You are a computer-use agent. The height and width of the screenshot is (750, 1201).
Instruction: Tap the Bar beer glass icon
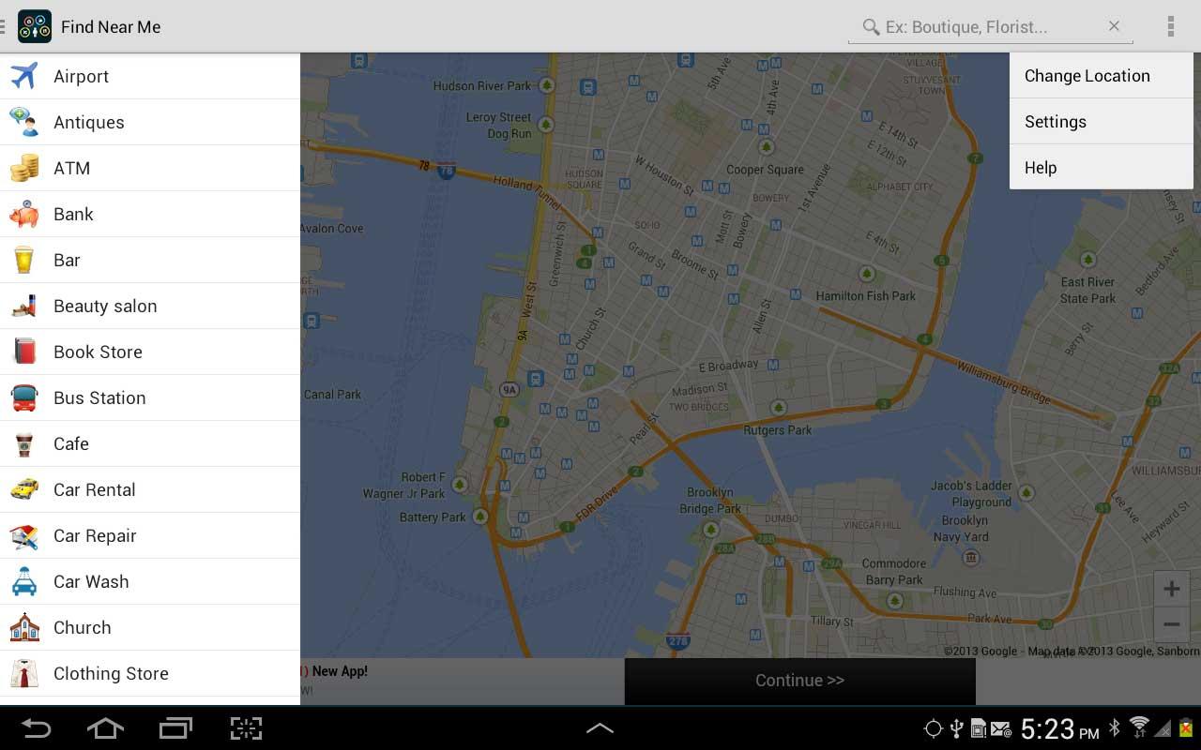[24, 260]
